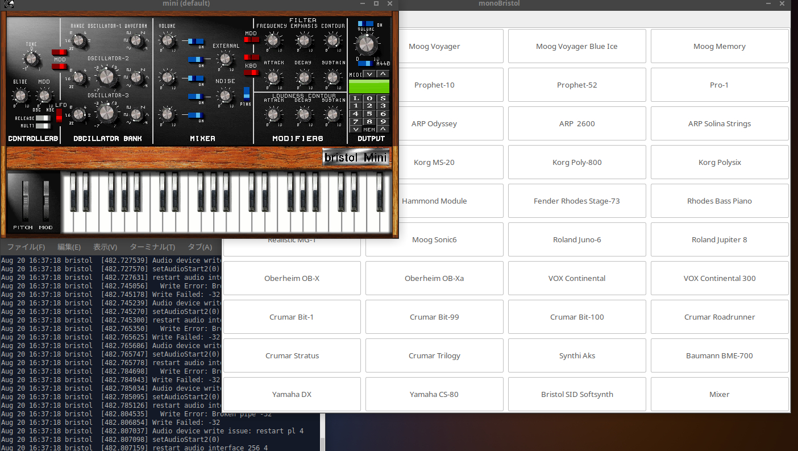Open the Mixer from monoBristol

click(720, 394)
